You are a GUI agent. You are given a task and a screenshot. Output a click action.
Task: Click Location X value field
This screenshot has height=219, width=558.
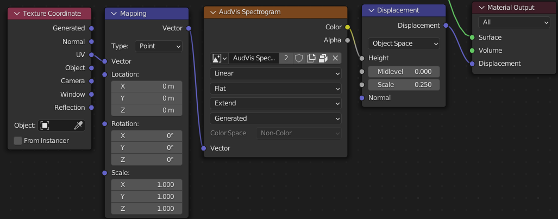tap(147, 86)
